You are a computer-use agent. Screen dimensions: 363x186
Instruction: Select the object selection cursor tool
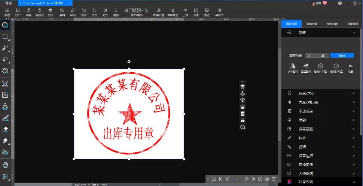coord(5,25)
